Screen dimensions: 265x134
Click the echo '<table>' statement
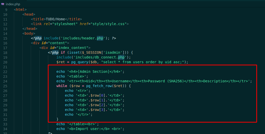(72, 76)
